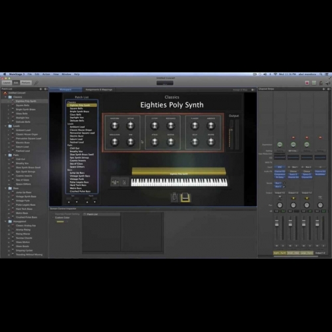Expand the Eighties Poly Synth patch row
Image resolution: width=332 pixels, height=332 pixels.
click(x=9, y=101)
